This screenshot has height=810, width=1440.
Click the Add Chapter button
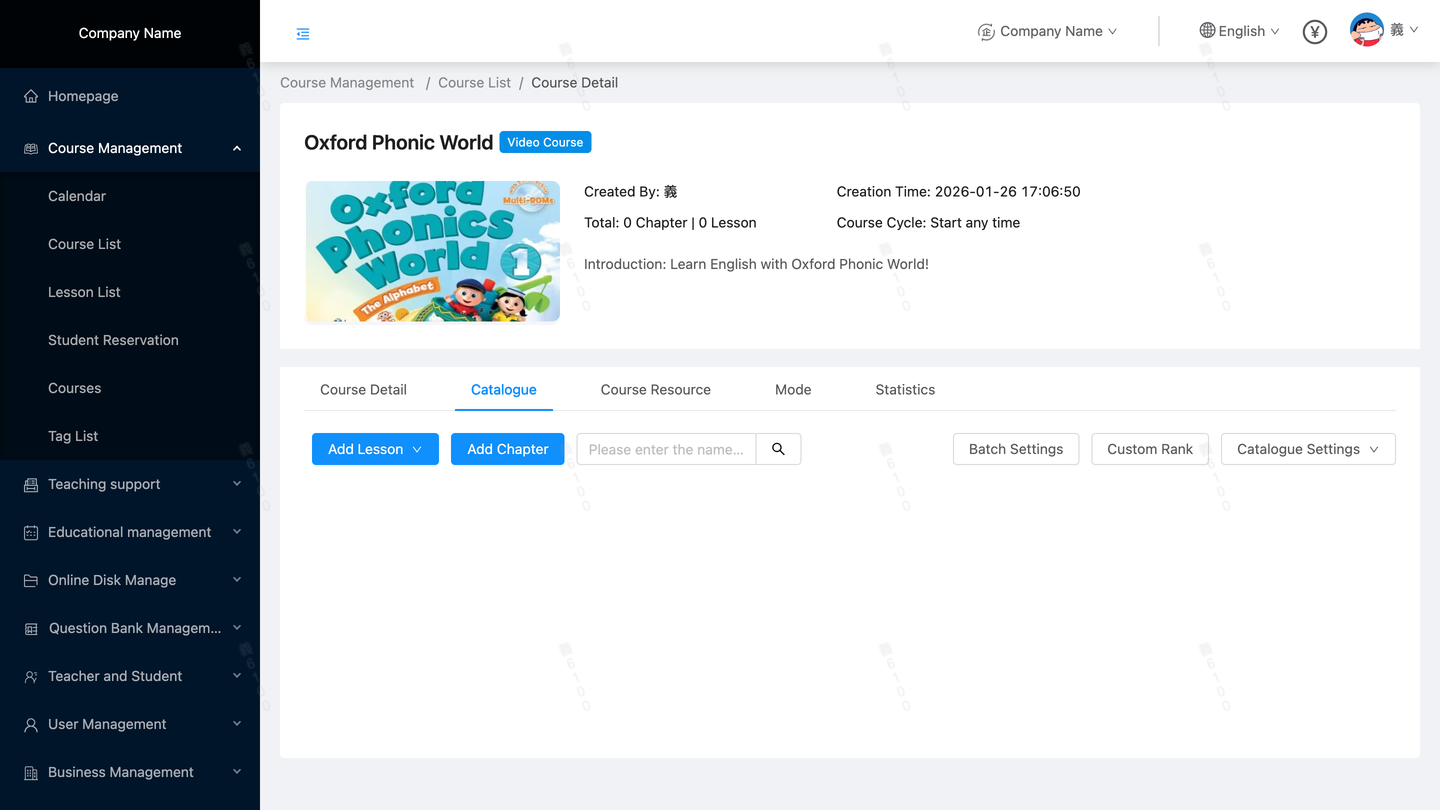pyautogui.click(x=507, y=449)
